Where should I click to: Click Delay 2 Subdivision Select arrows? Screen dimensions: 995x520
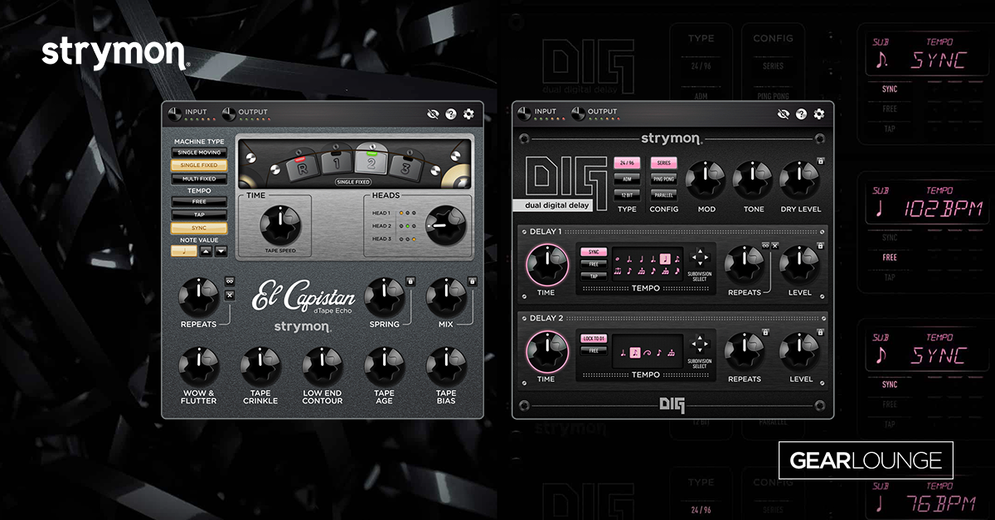(x=701, y=343)
